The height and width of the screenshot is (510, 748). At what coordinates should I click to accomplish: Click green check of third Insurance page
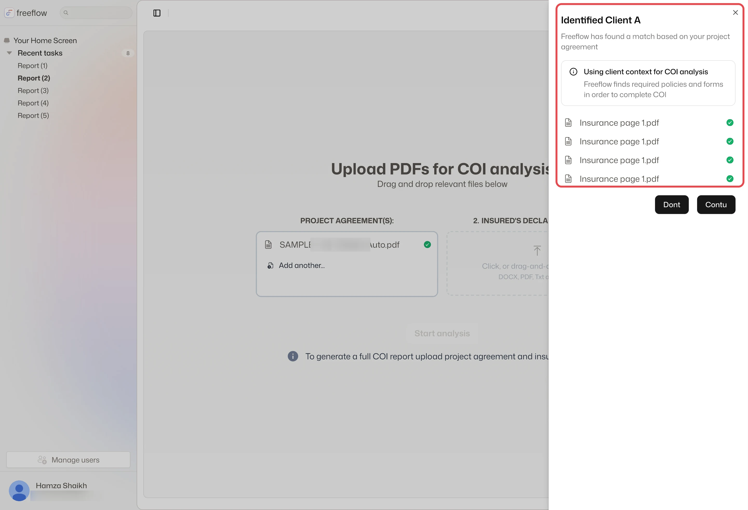[730, 160]
